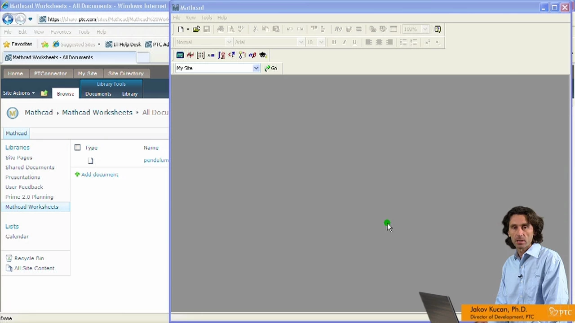Open the pendulum document link
This screenshot has height=323, width=575.
pos(156,160)
